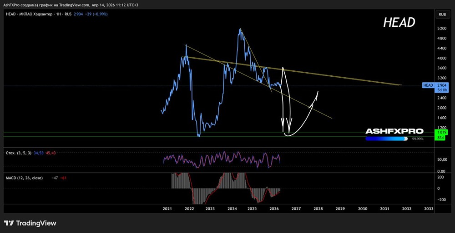The width and height of the screenshot is (455, 233).
Task: Click the 2030 year on time axis
Action: (363, 208)
